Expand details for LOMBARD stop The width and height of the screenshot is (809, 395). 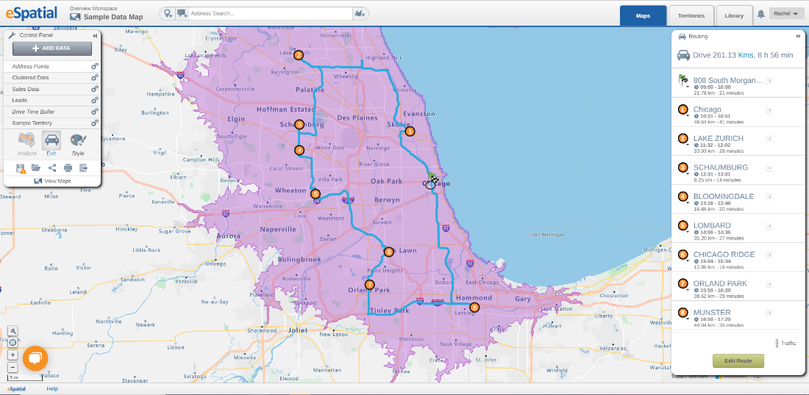point(769,225)
